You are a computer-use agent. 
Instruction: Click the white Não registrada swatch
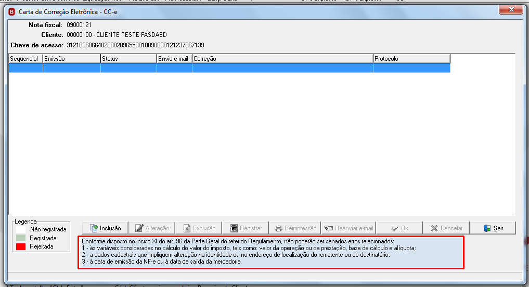tap(21, 229)
